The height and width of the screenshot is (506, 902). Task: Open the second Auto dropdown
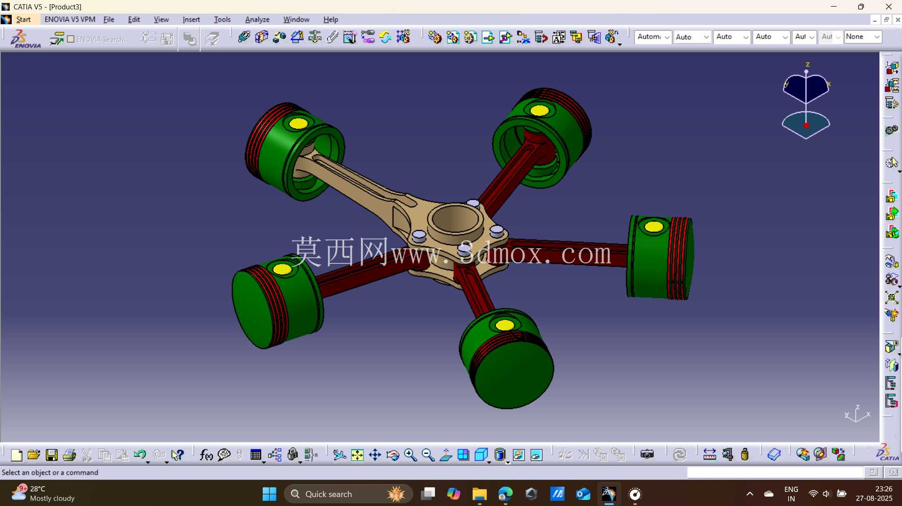pos(692,37)
